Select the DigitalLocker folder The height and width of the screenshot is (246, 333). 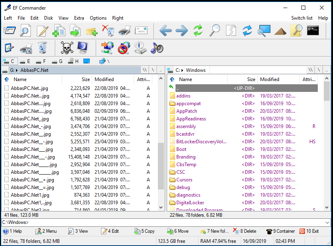coord(190,203)
